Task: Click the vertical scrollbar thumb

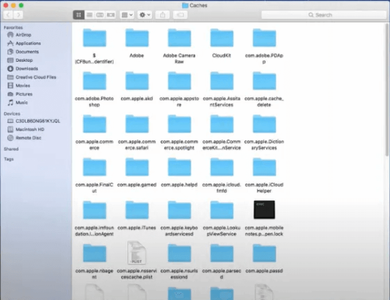Action: click(387, 90)
